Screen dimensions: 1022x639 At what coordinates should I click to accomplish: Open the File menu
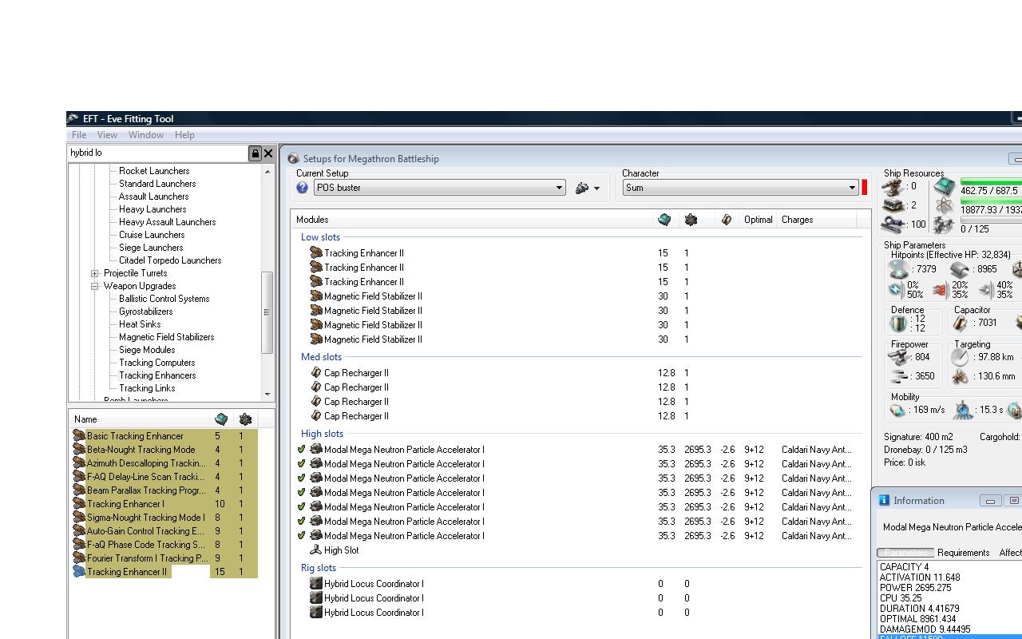click(79, 135)
